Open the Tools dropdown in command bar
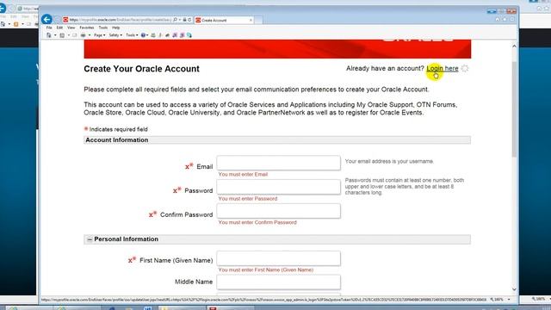551x310 pixels. point(132,35)
